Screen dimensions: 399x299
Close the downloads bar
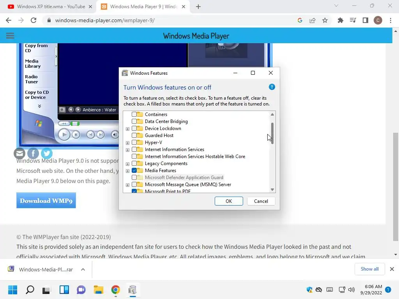tap(392, 269)
